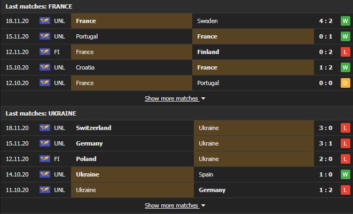
Task: Click the red L badge on France-Finland row
Action: tap(345, 52)
